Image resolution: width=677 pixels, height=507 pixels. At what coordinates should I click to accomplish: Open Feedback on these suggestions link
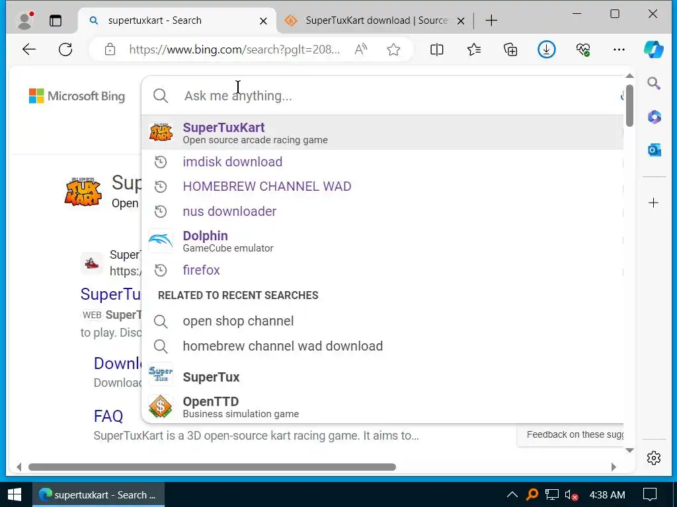575,434
